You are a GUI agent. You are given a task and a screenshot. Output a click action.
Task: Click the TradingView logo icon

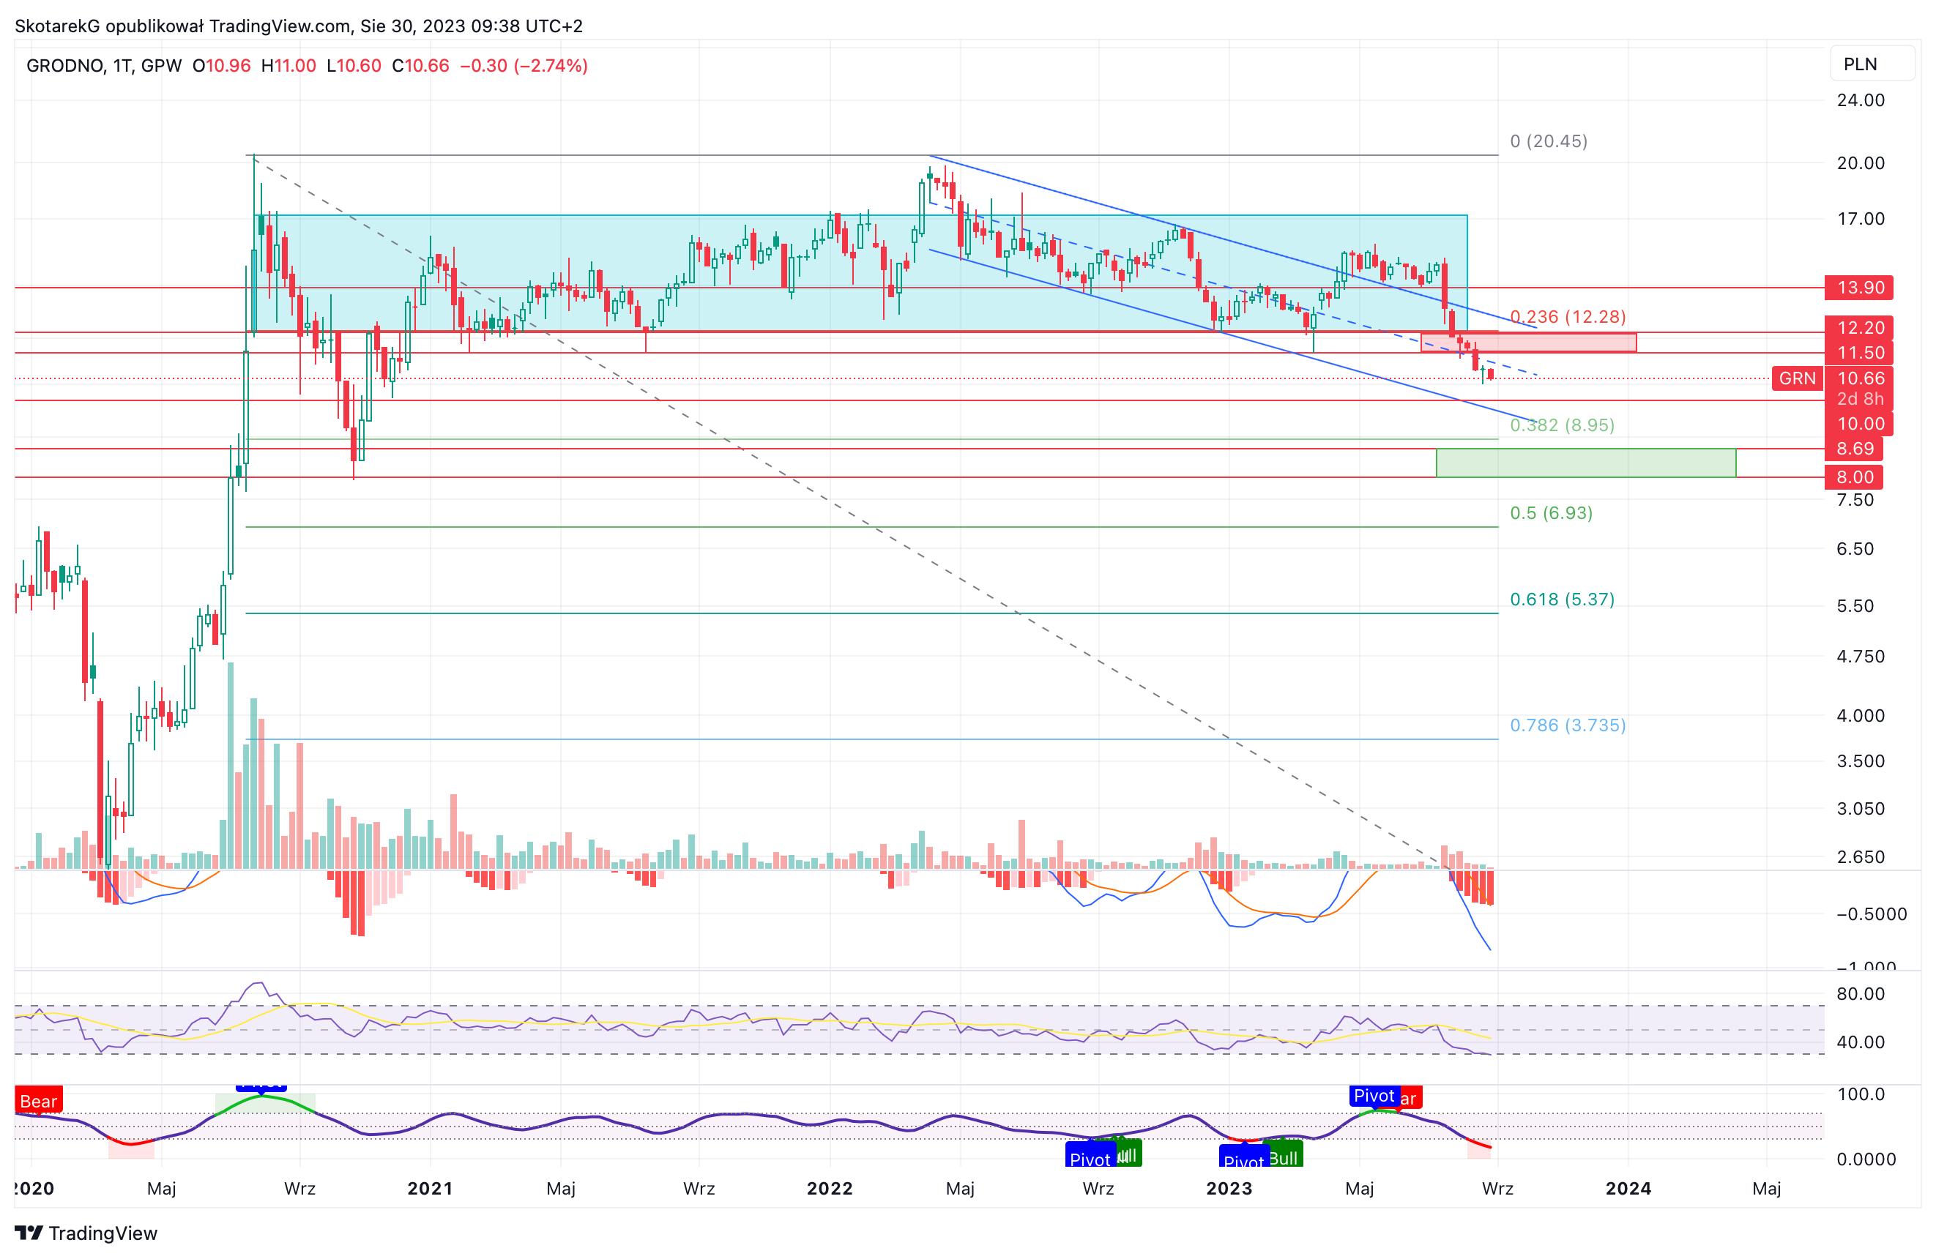coord(29,1233)
